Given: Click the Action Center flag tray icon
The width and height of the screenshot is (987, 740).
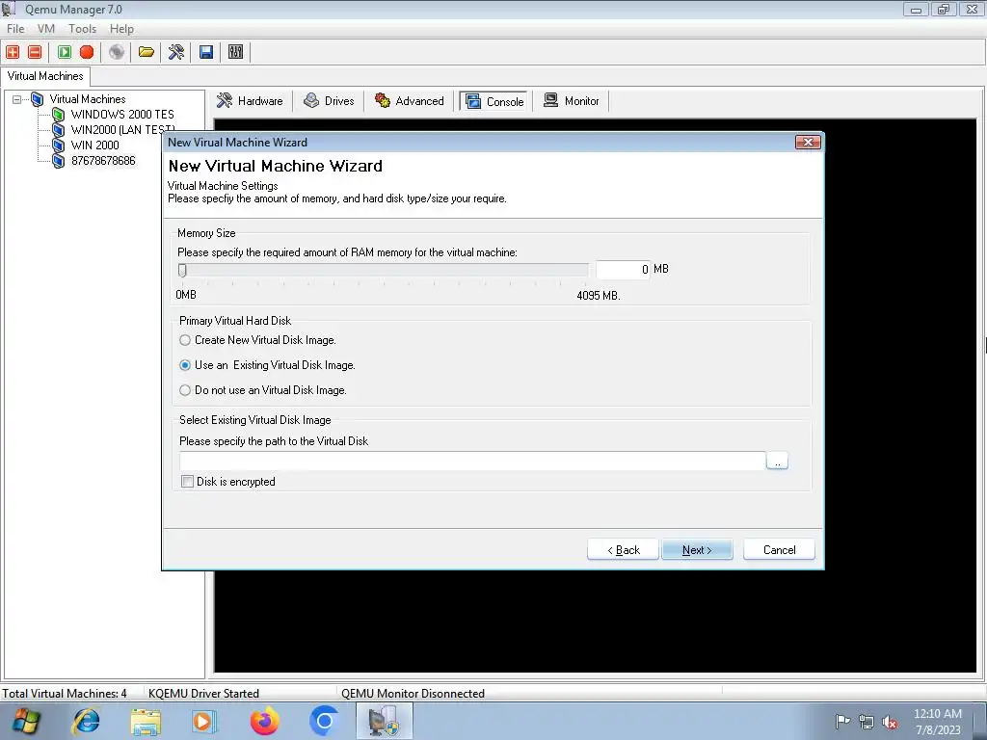Looking at the screenshot, I should 842,722.
